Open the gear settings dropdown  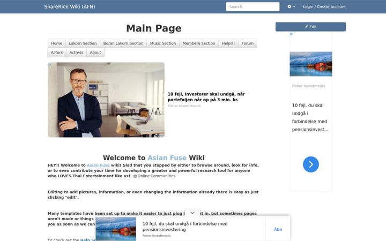291,6
